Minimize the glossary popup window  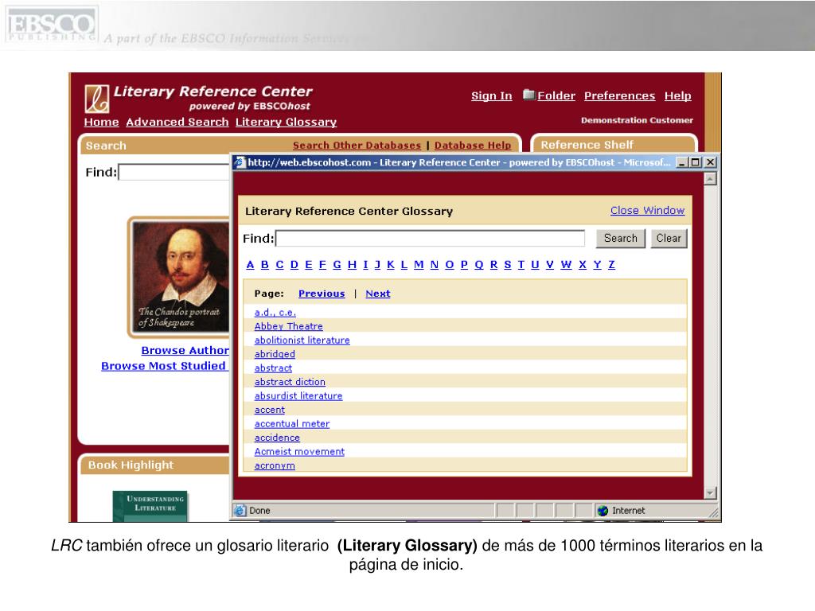pyautogui.click(x=681, y=162)
